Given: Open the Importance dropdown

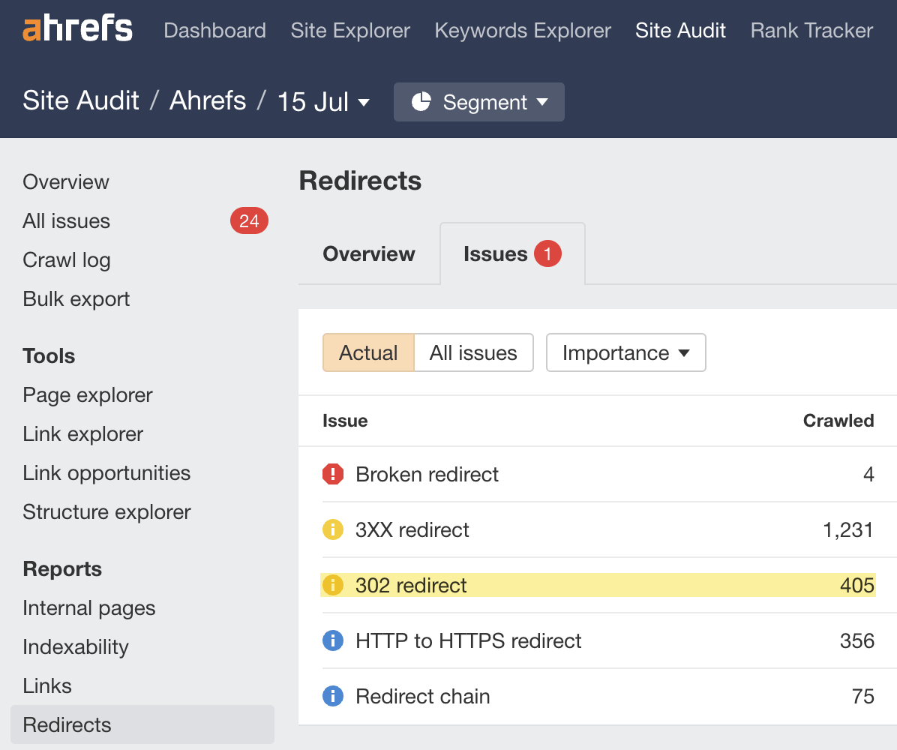Looking at the screenshot, I should [x=625, y=352].
